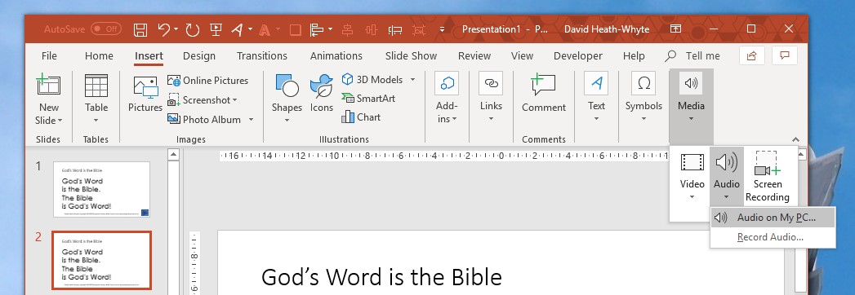Toggle the AutoSave switch
The height and width of the screenshot is (295, 855).
(x=106, y=29)
